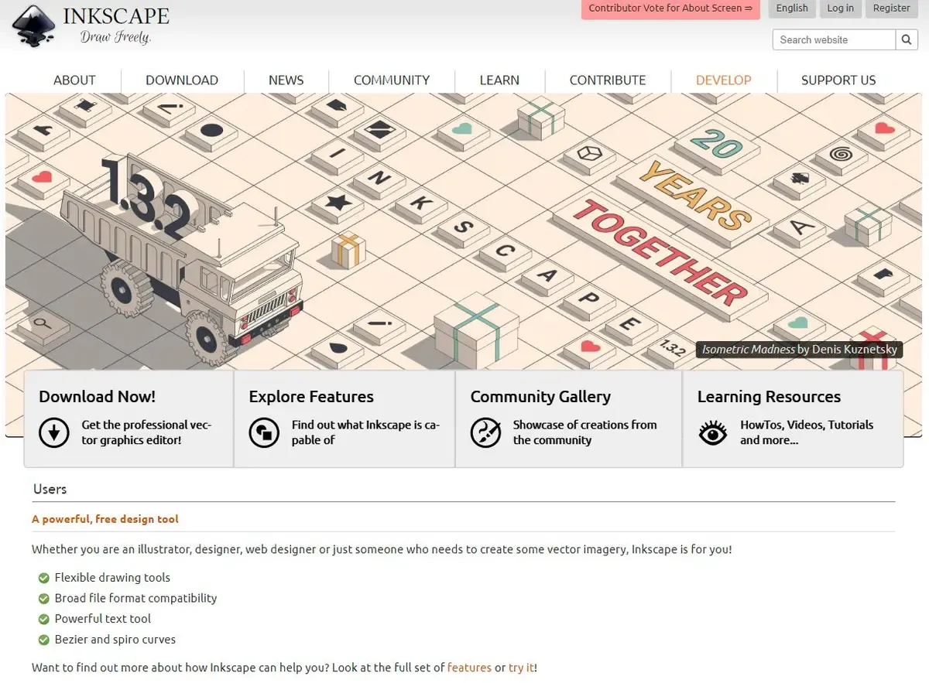Viewport: 929px width, 683px height.
Task: Open the SUPPORT US menu
Action: pos(838,80)
